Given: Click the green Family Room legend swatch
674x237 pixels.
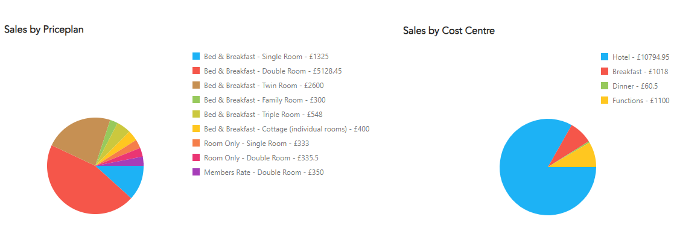Looking at the screenshot, I should (197, 100).
